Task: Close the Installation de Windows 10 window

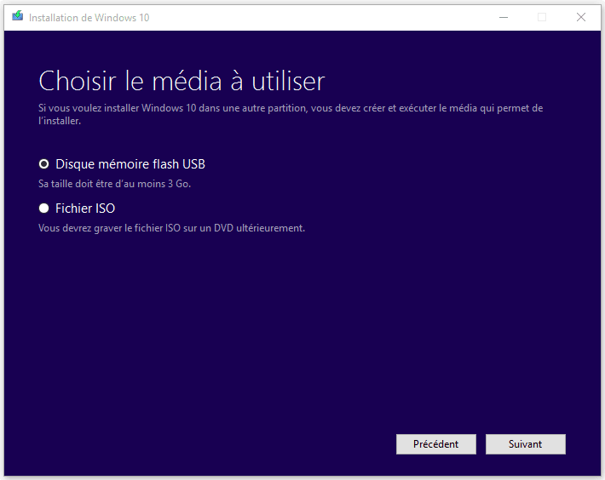Action: [581, 17]
